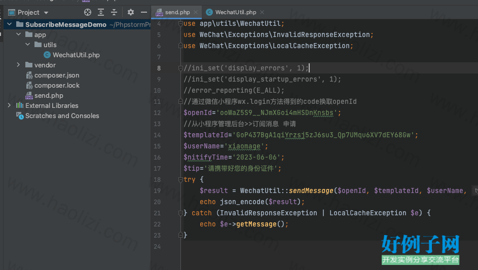This screenshot has width=478, height=270.
Task: Click the PHP icon on send.php tab
Action: 159,13
